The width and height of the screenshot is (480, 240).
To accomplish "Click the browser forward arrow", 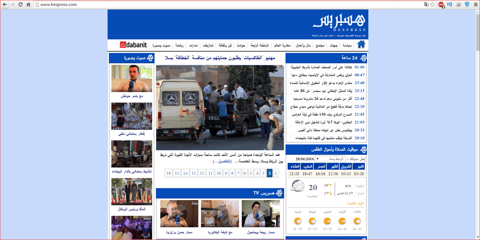I will 13,4.
